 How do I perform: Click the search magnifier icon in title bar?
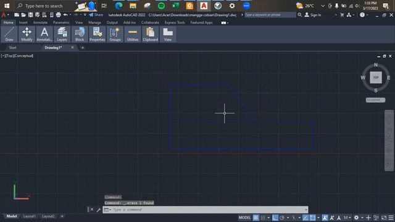pos(299,15)
